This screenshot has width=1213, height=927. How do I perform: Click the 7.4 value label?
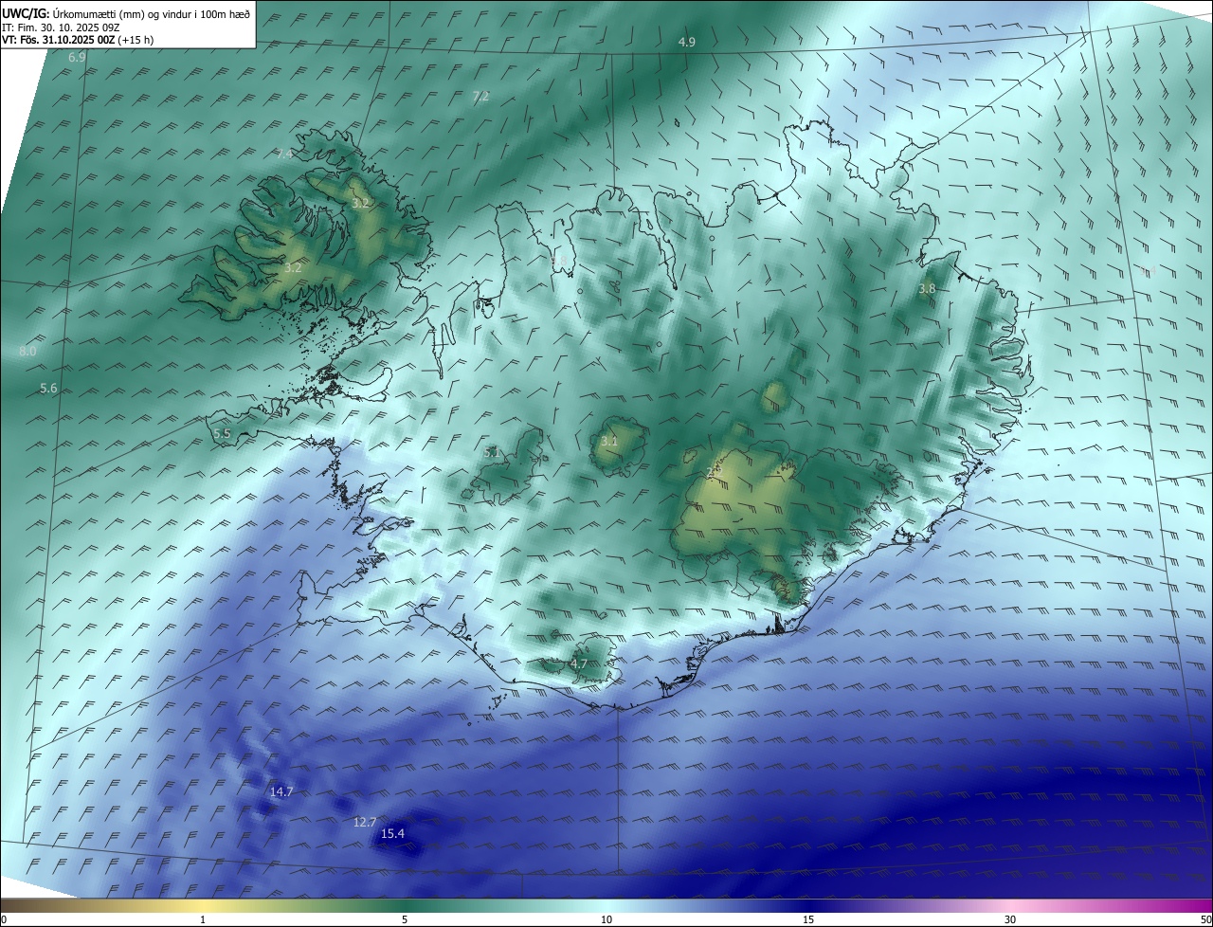[284, 154]
